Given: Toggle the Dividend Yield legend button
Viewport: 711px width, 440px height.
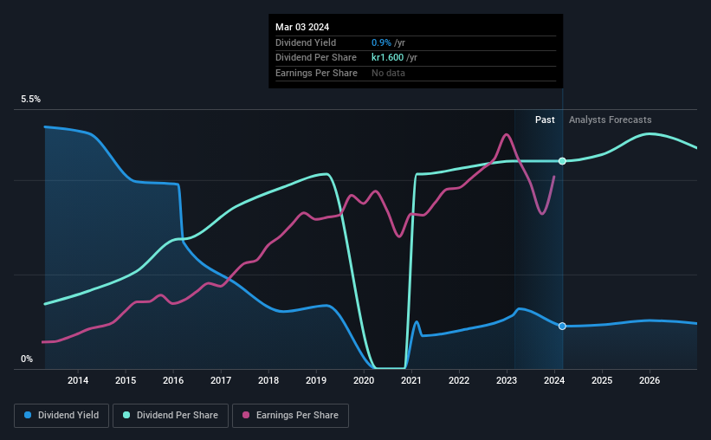Looking at the screenshot, I should [x=61, y=416].
